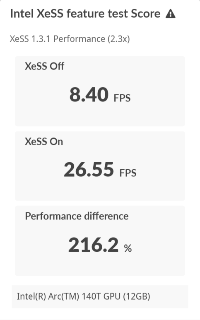Click the XeSS Off label
The image size is (200, 320).
(x=44, y=66)
